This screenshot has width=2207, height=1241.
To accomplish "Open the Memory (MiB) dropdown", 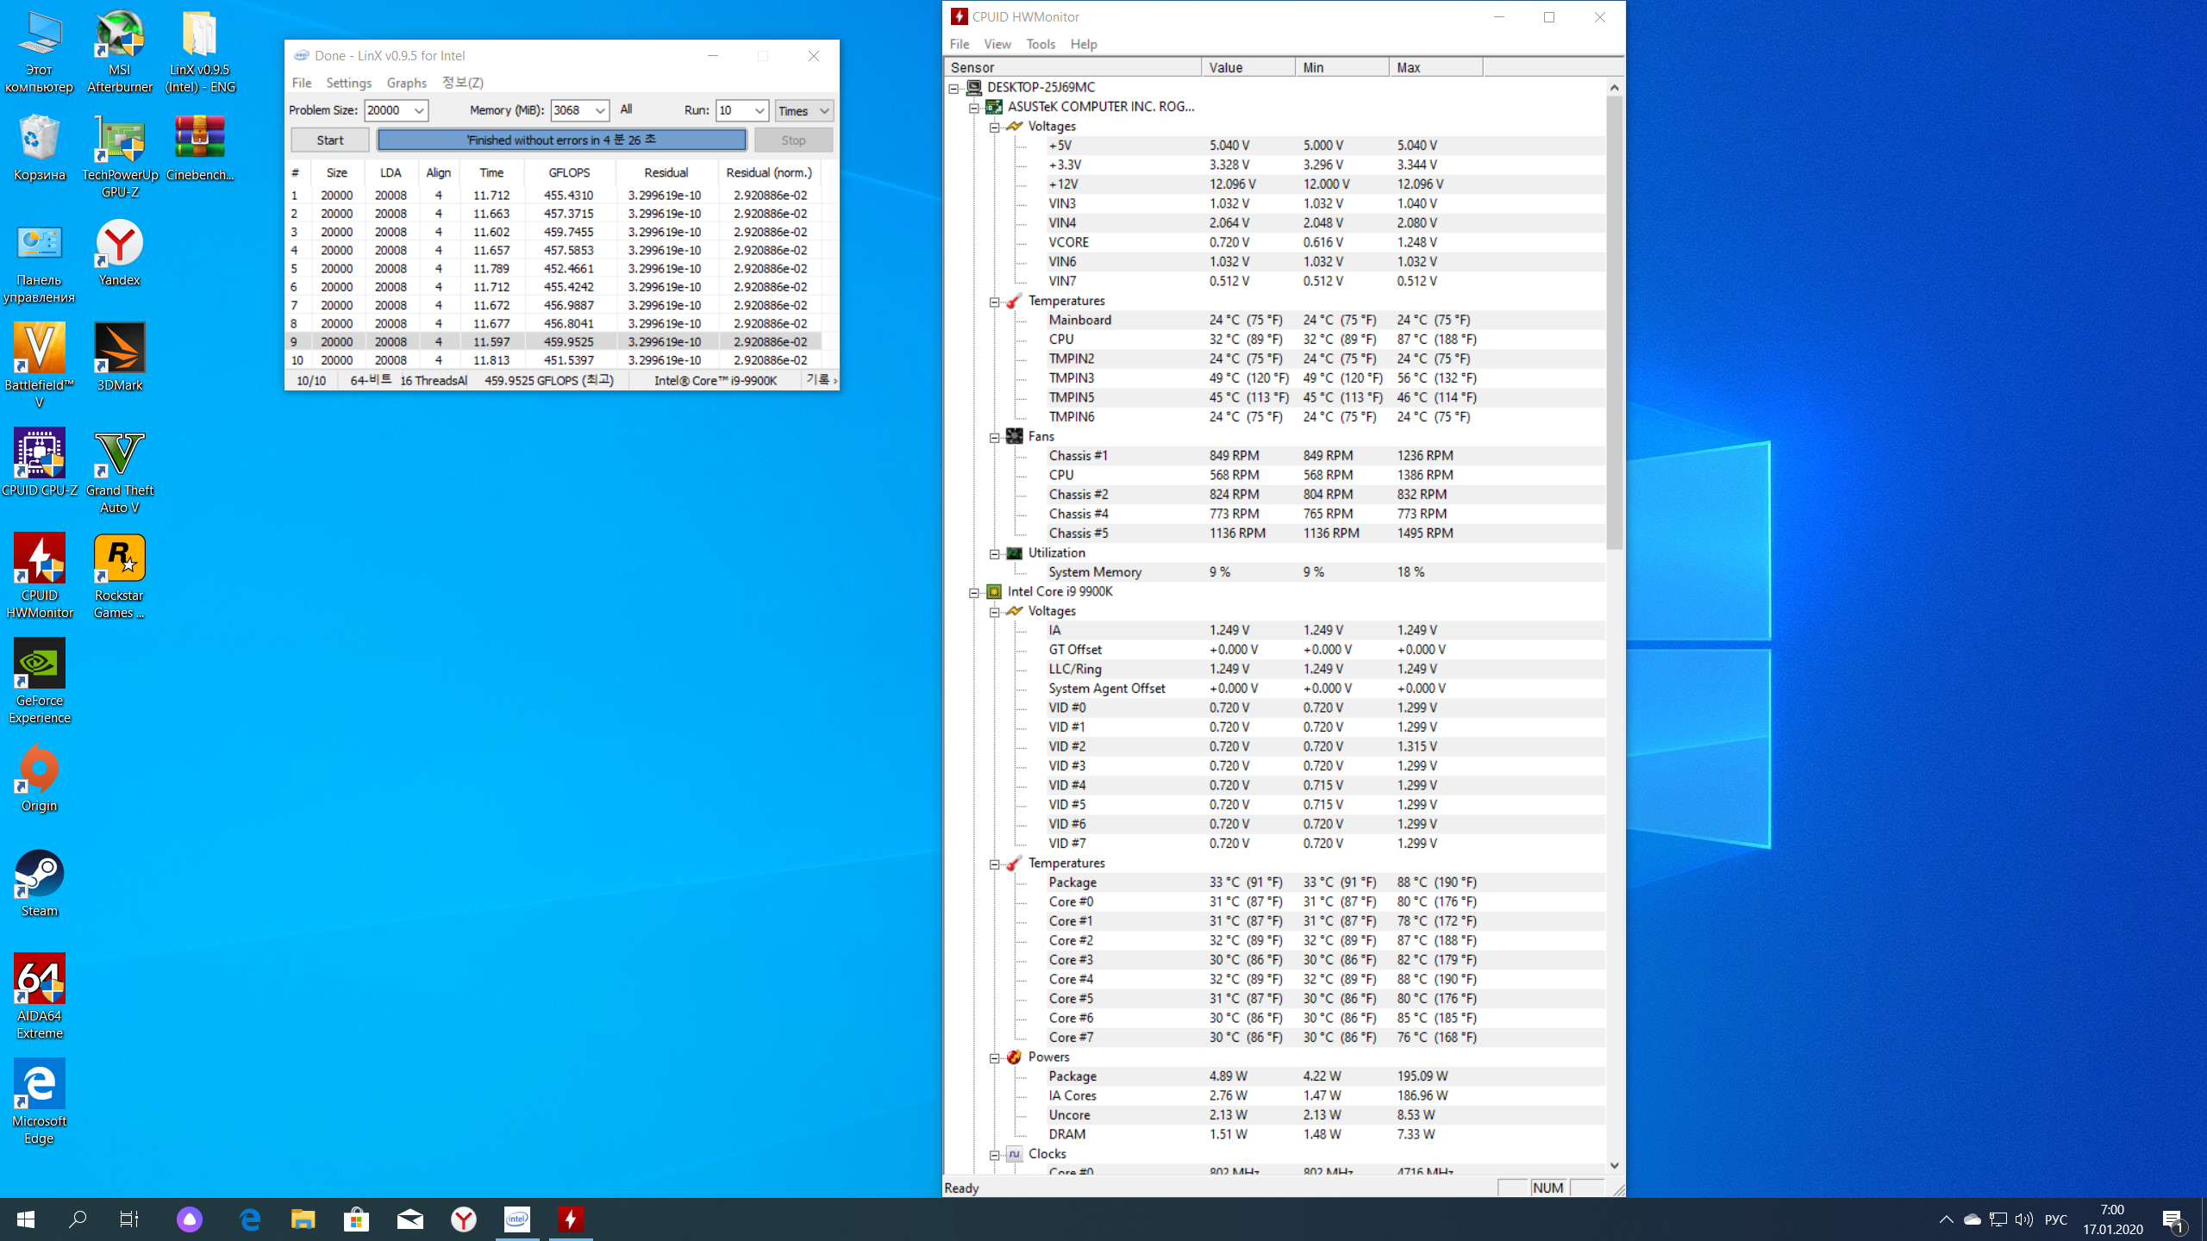I will pos(600,110).
